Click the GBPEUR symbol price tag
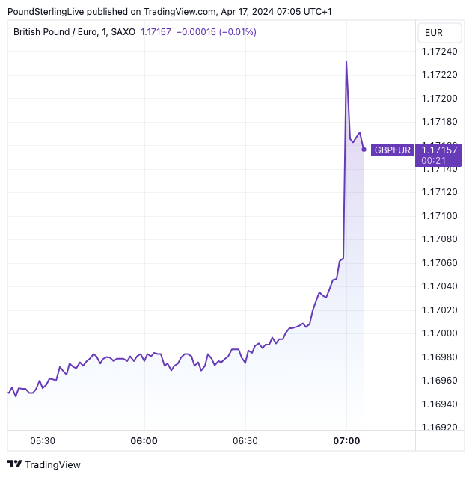472x477 pixels. point(393,150)
